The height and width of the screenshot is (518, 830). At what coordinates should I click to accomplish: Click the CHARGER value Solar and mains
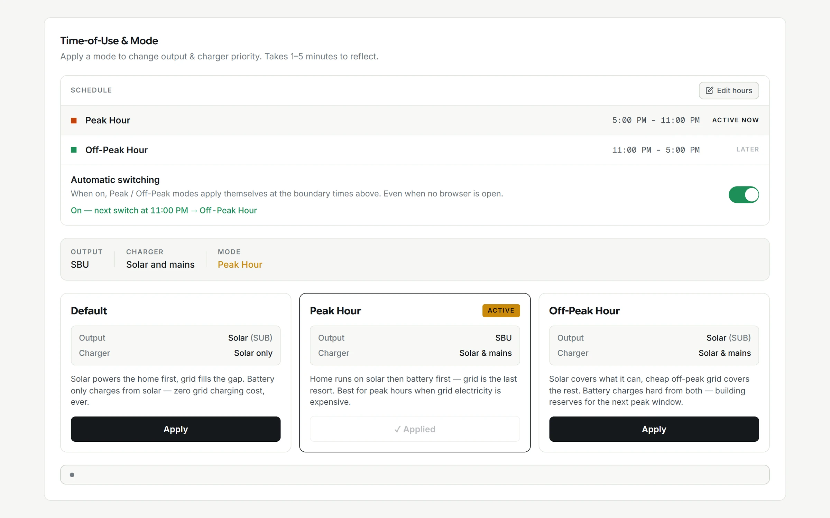point(160,265)
